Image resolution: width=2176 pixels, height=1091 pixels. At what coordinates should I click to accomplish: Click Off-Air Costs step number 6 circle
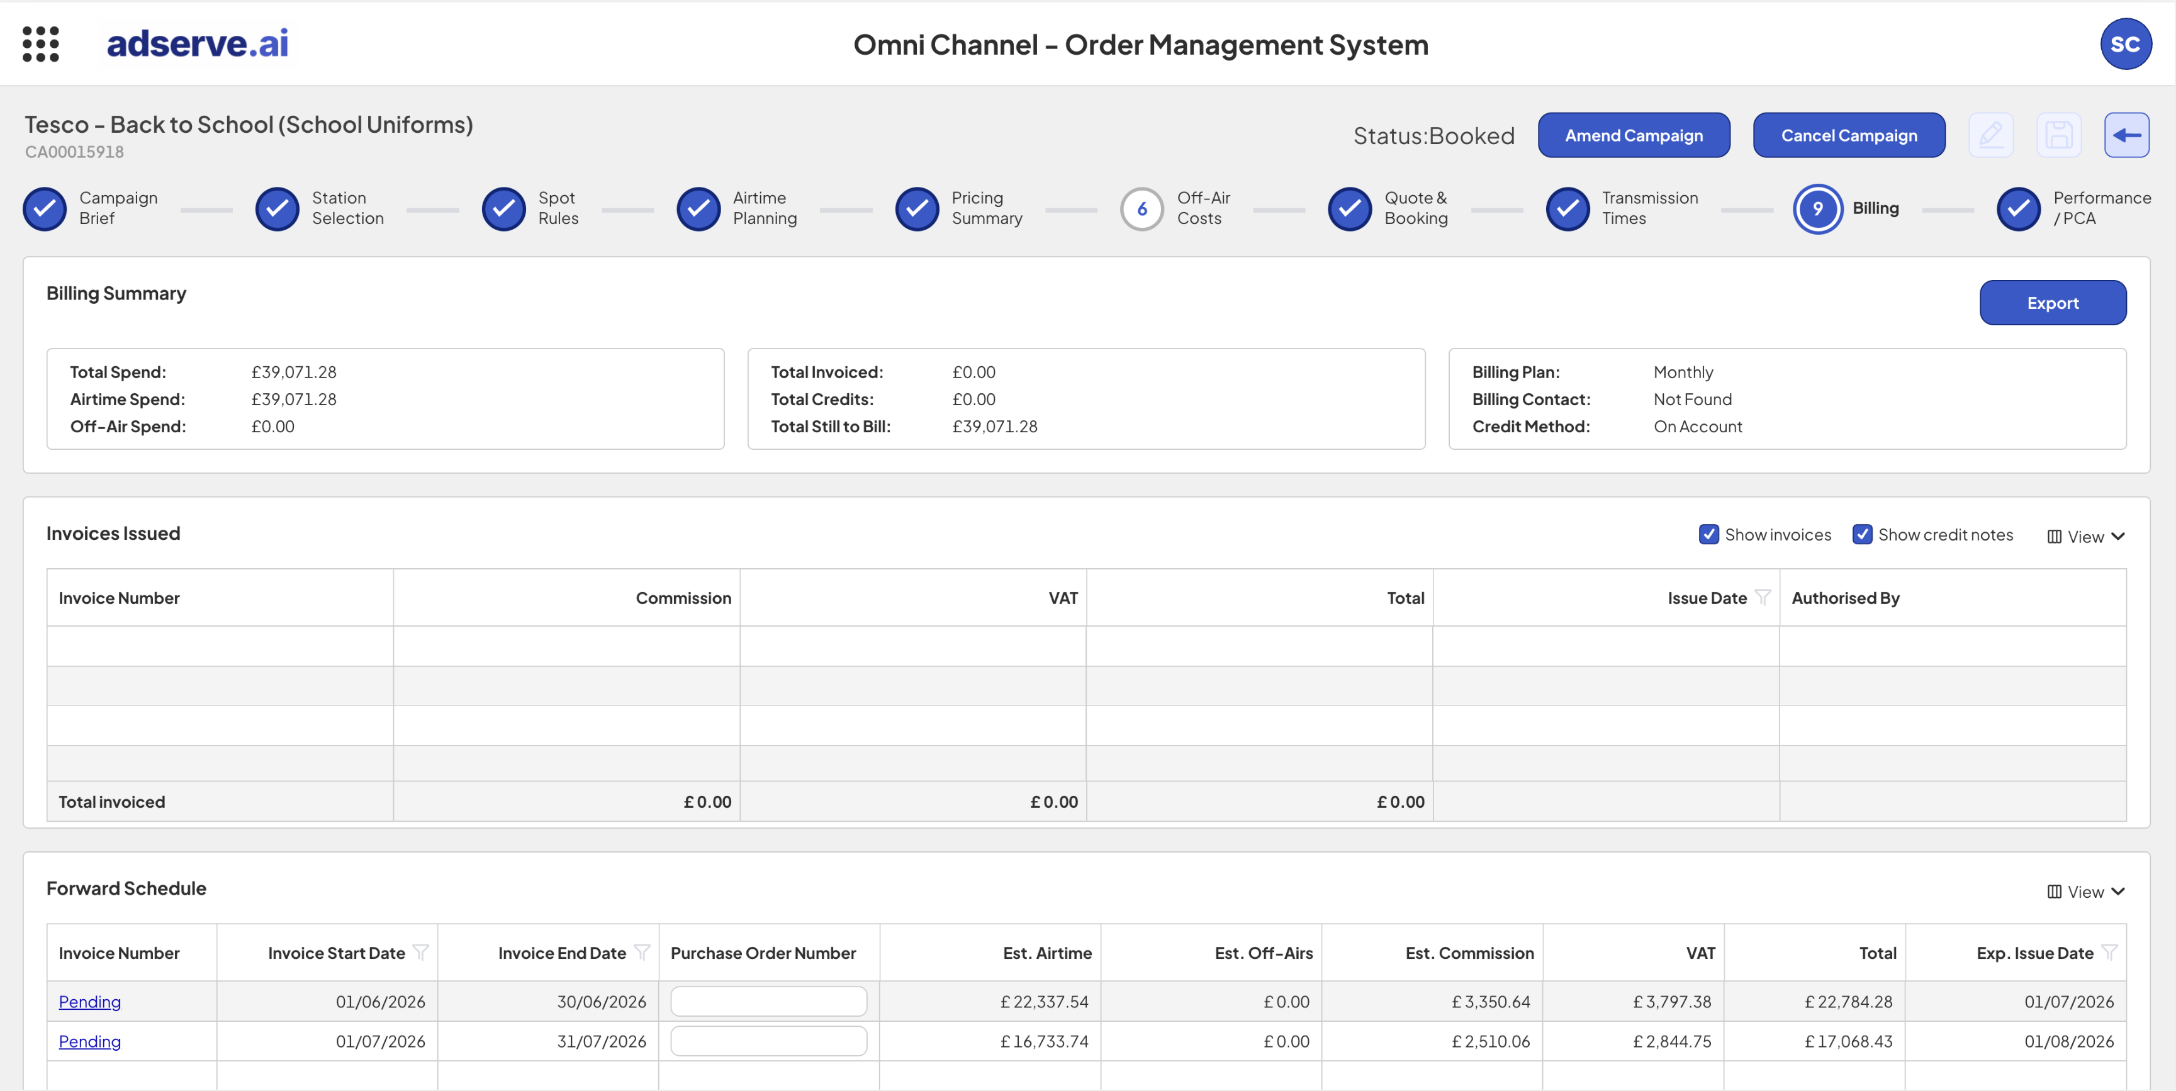click(1142, 209)
